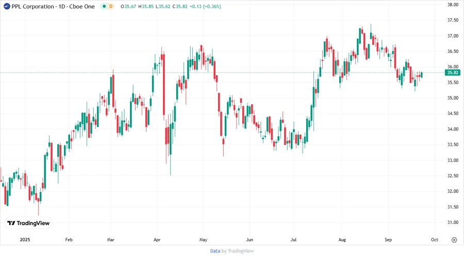Click the Feb time axis label
Viewport: 464px width, 257px height.
click(69, 240)
